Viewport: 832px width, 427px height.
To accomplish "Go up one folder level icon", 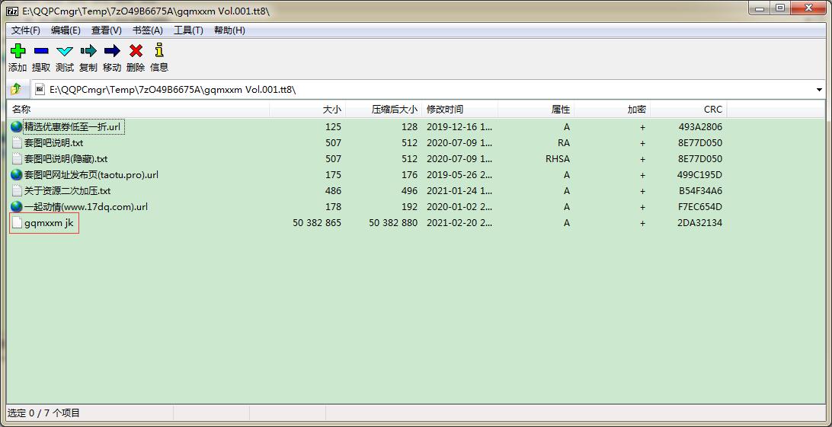I will (x=17, y=89).
